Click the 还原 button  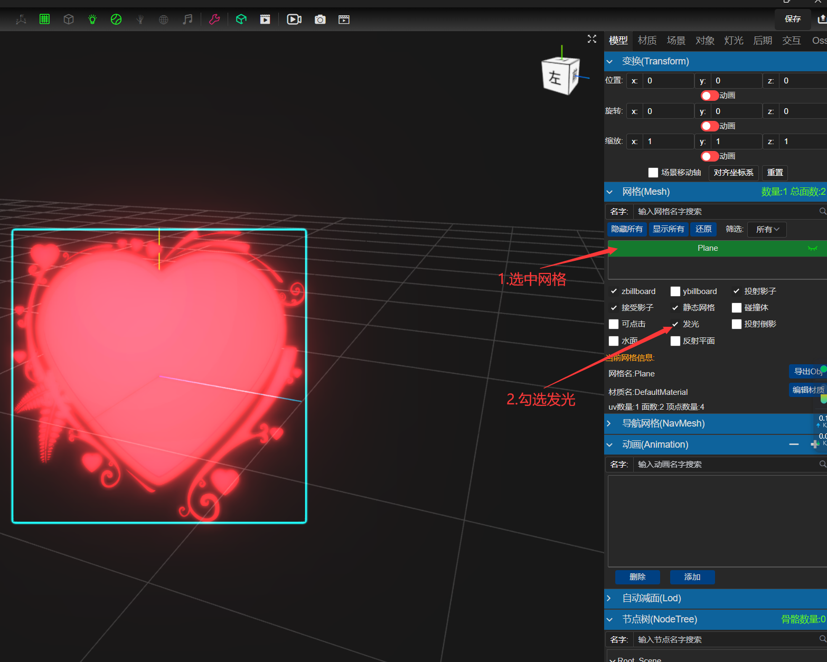tap(703, 229)
